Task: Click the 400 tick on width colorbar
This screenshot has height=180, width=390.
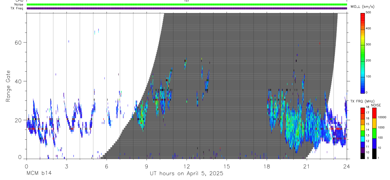Action: click(x=369, y=29)
